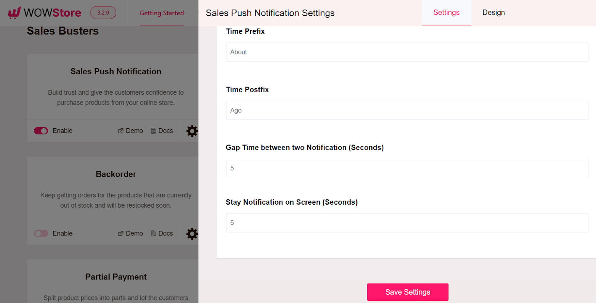Click the 3.2.0 version badge
This screenshot has height=303, width=596.
(103, 12)
